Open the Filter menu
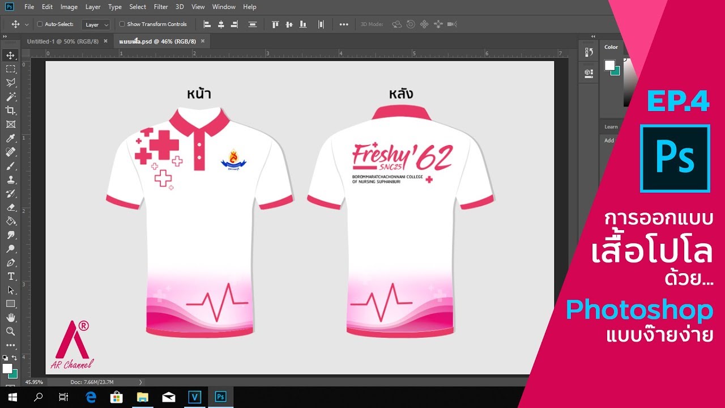The image size is (725, 408). (x=161, y=7)
